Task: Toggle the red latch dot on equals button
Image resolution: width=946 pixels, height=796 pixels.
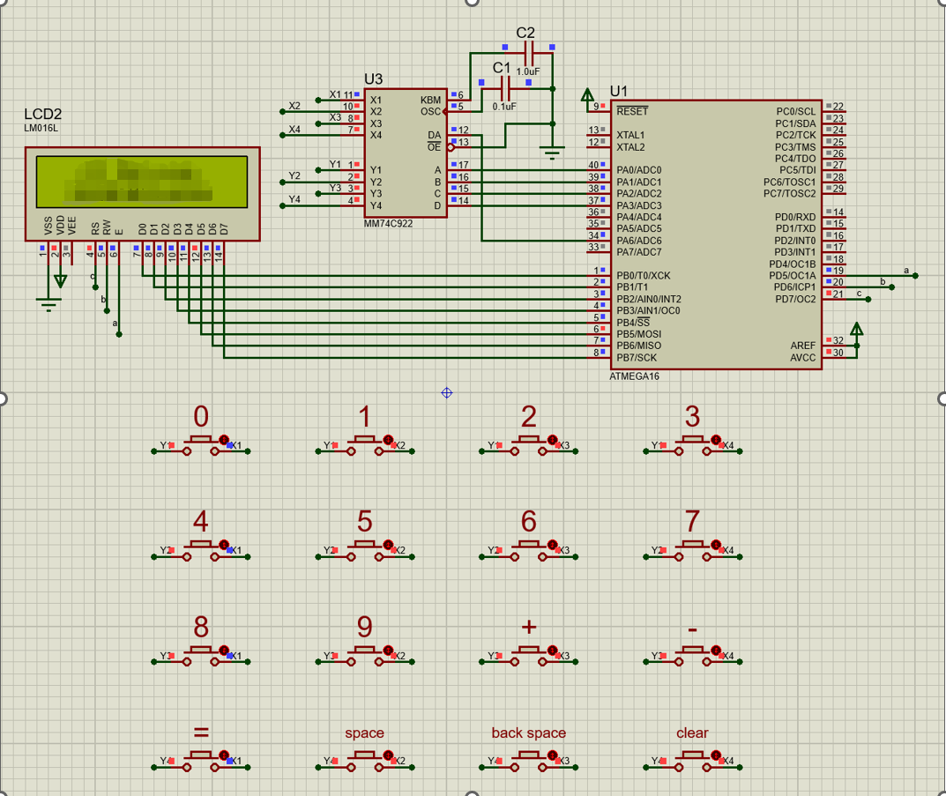Action: (225, 755)
